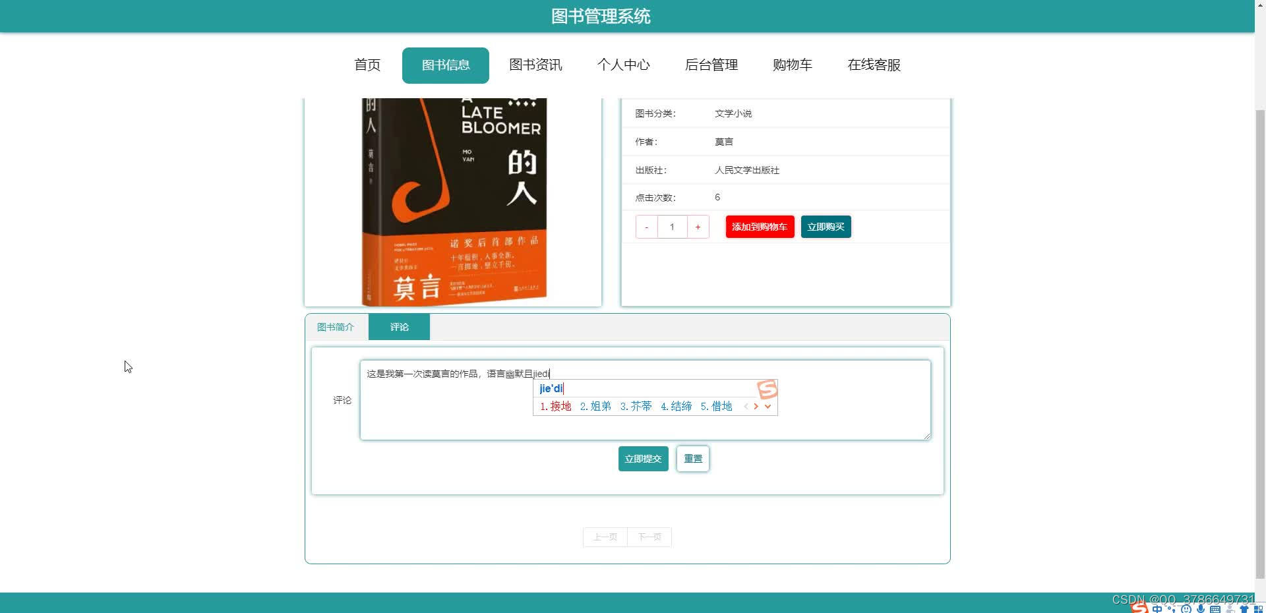1266x613 pixels.
Task: Choose IME candidate 3 芥蒂
Action: pyautogui.click(x=636, y=406)
